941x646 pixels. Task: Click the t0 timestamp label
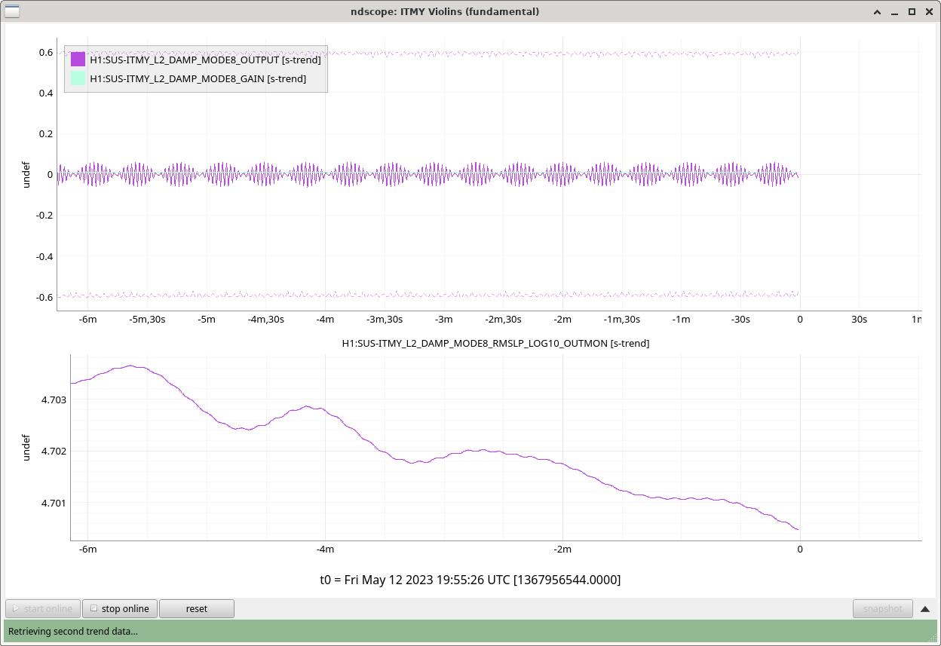click(470, 580)
